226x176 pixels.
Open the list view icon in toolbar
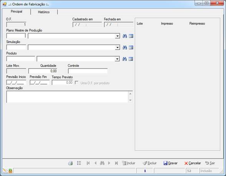tap(79, 163)
